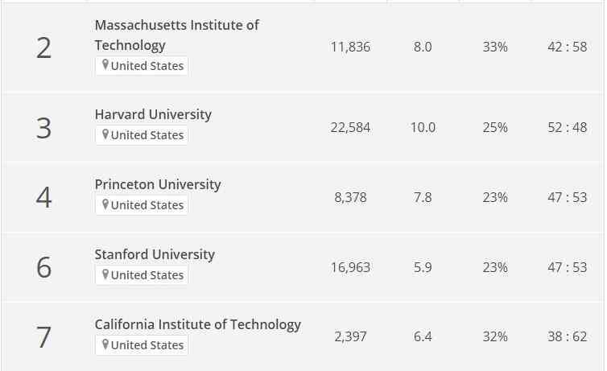The image size is (607, 371).
Task: Click the location pin under Stanford University
Action: pyautogui.click(x=105, y=275)
